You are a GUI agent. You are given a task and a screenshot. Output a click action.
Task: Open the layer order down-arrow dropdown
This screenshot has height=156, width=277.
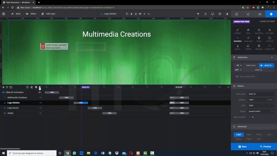[144, 14]
